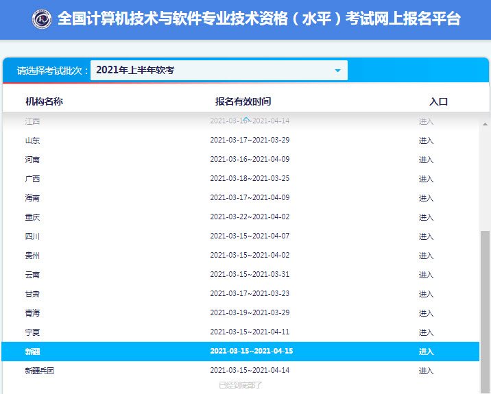Screen dimensions: 491x394
Task: Click 进入 link for 河南
Action: point(426,160)
